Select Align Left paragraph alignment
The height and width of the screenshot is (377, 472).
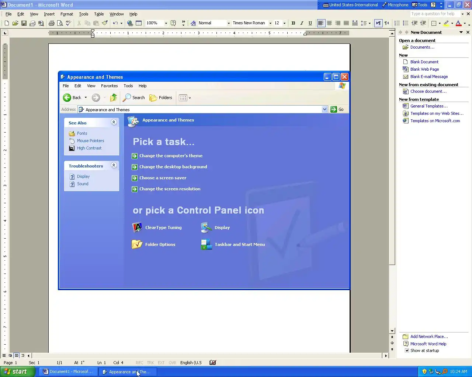coord(321,23)
